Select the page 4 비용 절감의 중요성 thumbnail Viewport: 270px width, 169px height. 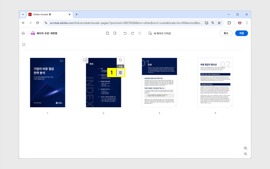click(x=215, y=83)
